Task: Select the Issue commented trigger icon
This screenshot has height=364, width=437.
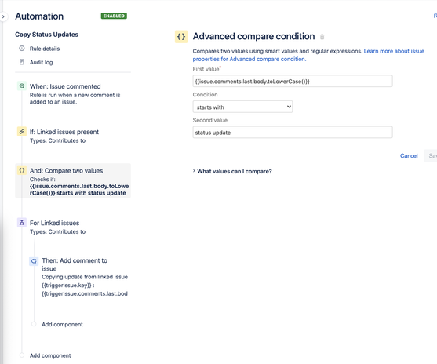Action: click(22, 86)
